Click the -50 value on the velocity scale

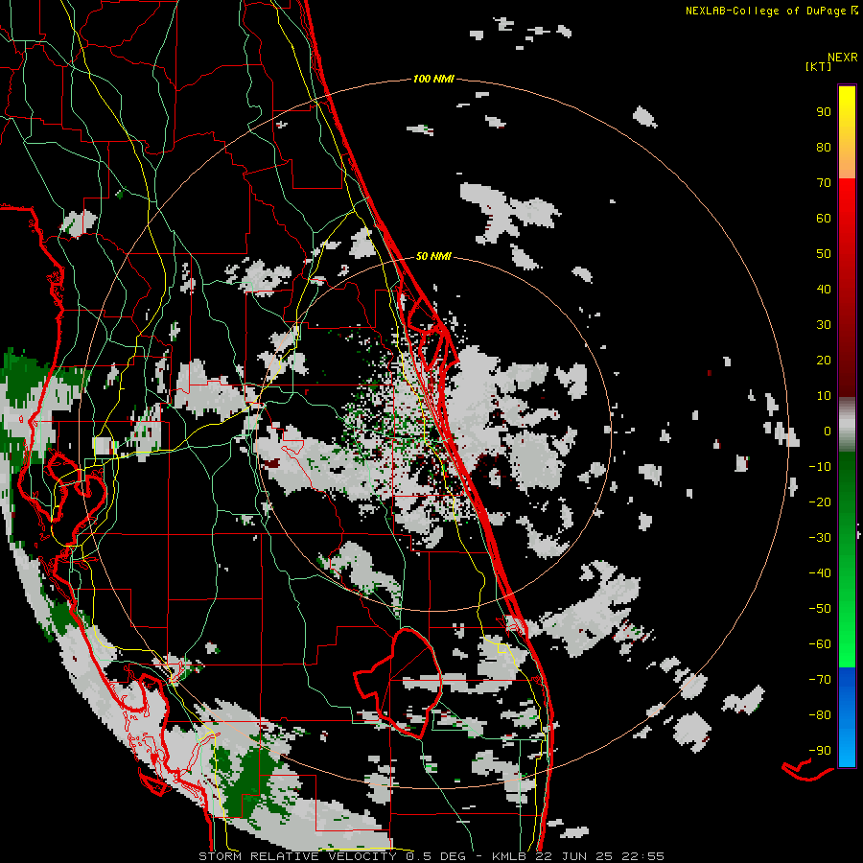[820, 609]
